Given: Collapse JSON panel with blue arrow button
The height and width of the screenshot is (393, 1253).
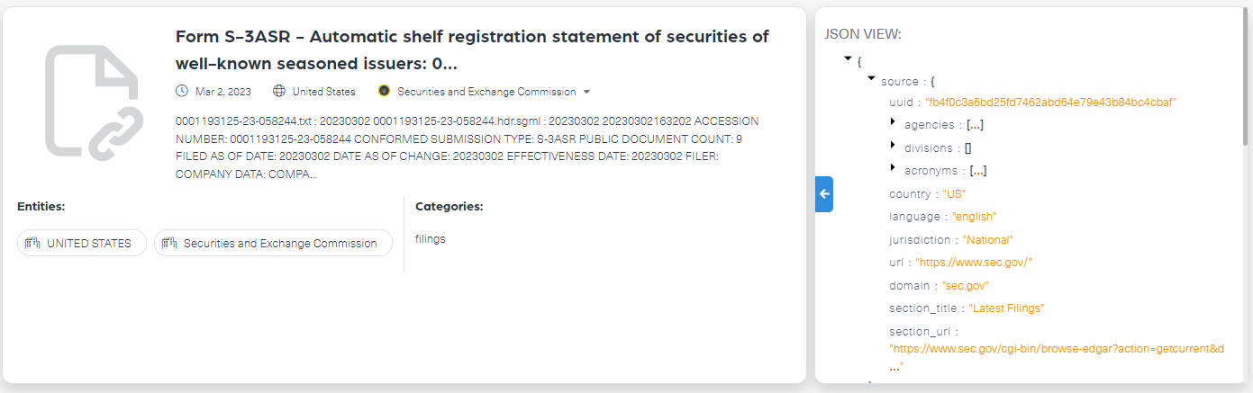Looking at the screenshot, I should 824,194.
